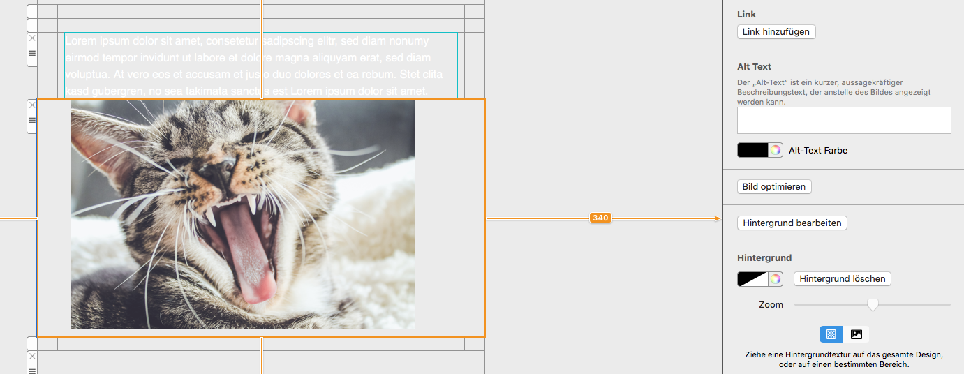Click the Hintergrund bearbeiten button
This screenshot has height=374, width=964.
(792, 223)
